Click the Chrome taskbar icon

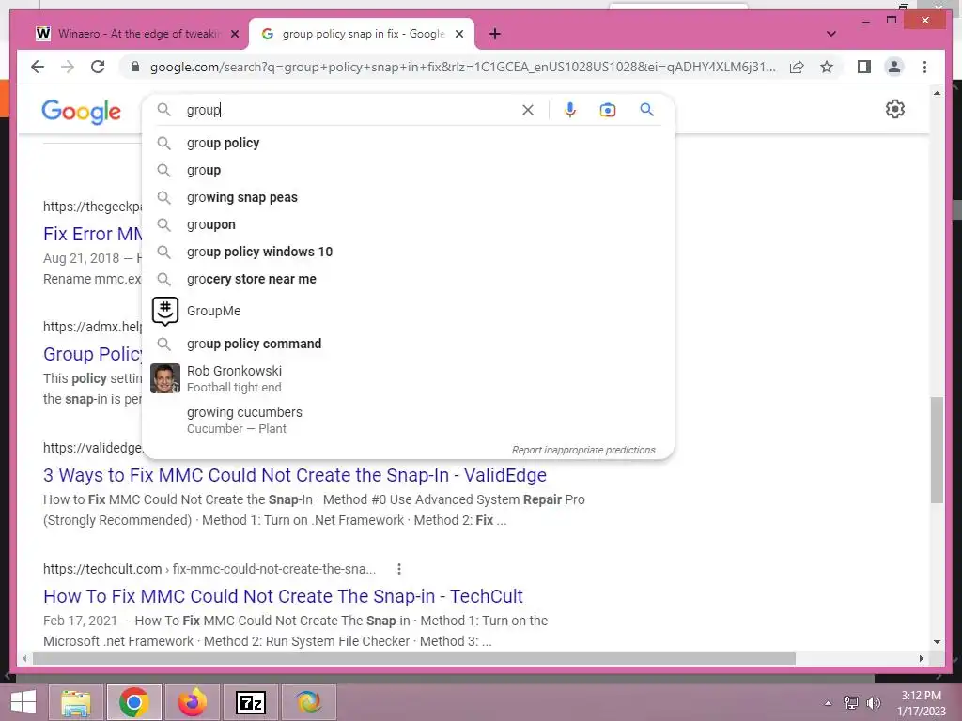click(134, 702)
